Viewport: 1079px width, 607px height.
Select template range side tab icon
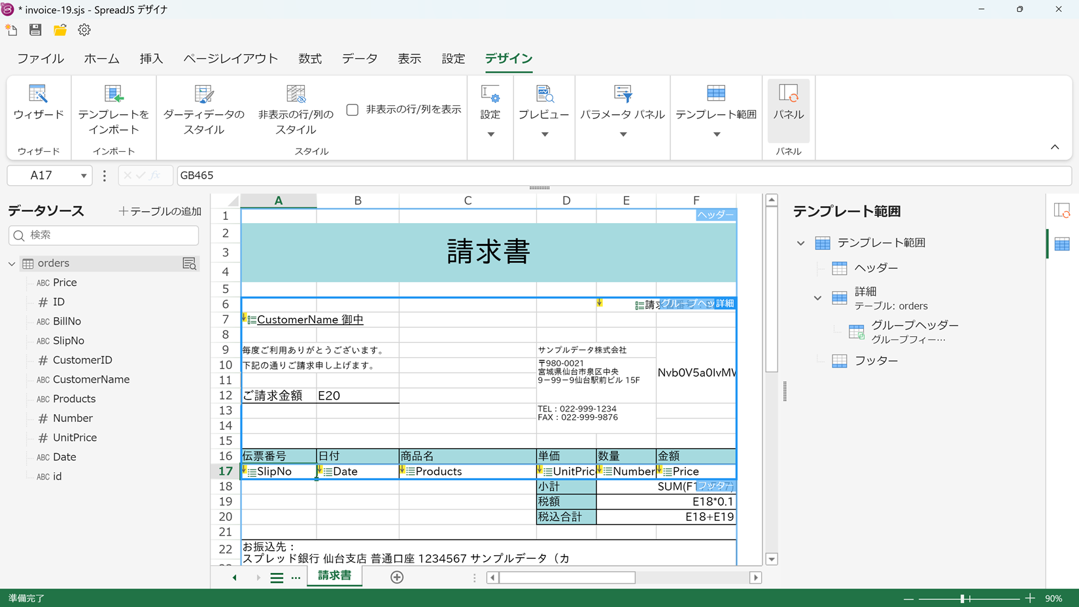(x=1062, y=244)
